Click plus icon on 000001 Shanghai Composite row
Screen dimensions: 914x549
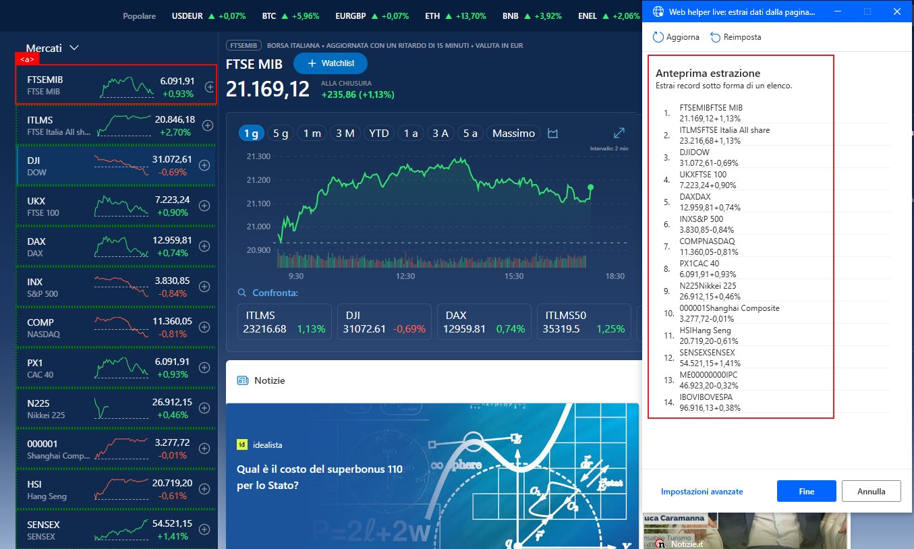tap(204, 449)
